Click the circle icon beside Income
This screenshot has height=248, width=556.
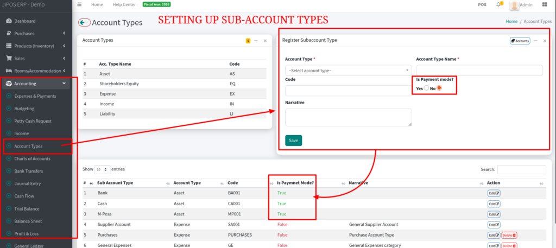coord(9,133)
